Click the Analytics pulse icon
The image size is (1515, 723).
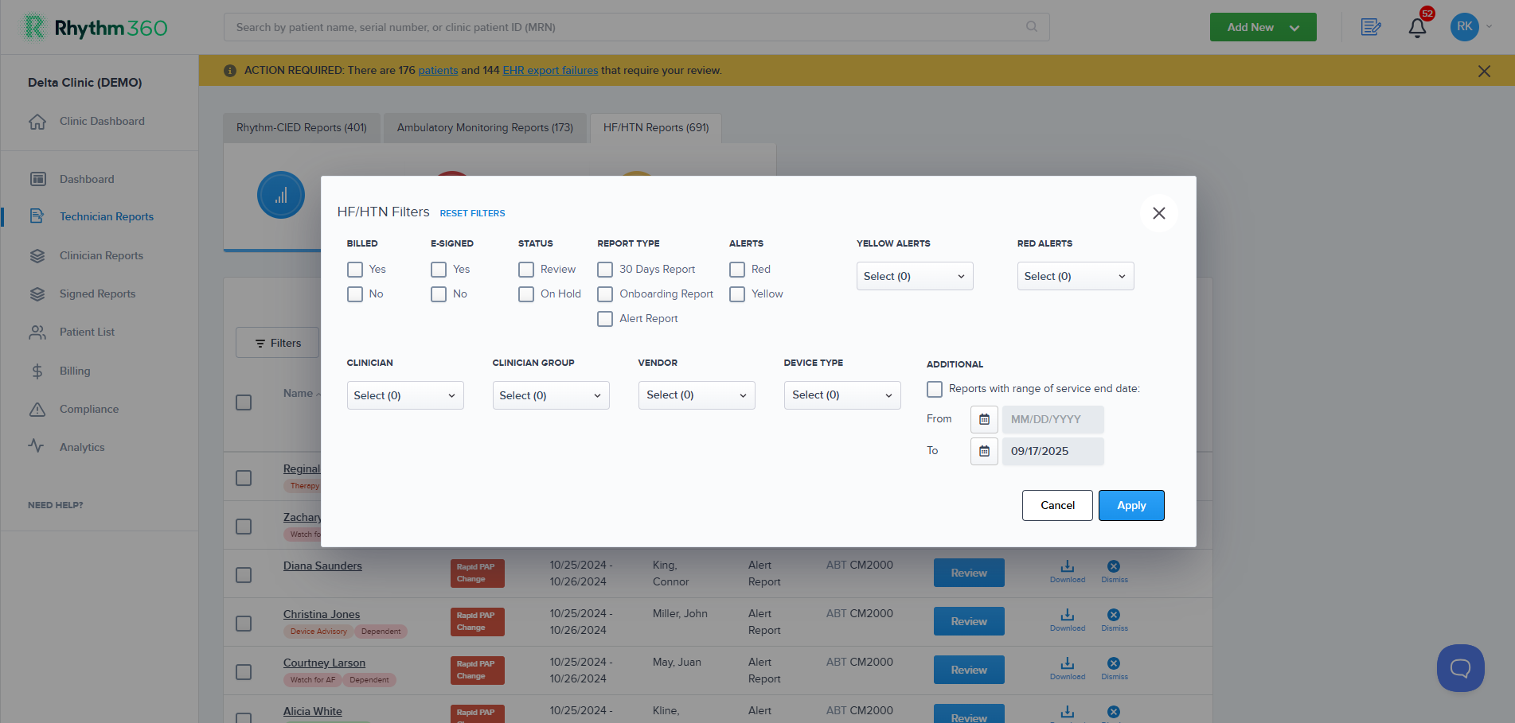tap(37, 446)
